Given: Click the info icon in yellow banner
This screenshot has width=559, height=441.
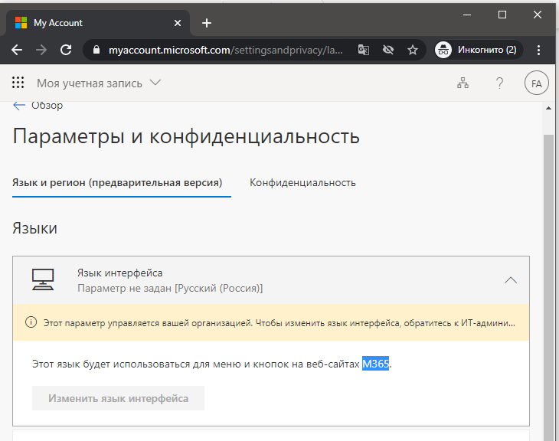Looking at the screenshot, I should (x=31, y=322).
